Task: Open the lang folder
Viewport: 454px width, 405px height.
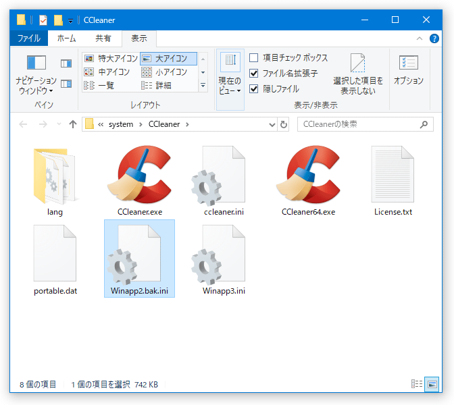Action: click(55, 182)
